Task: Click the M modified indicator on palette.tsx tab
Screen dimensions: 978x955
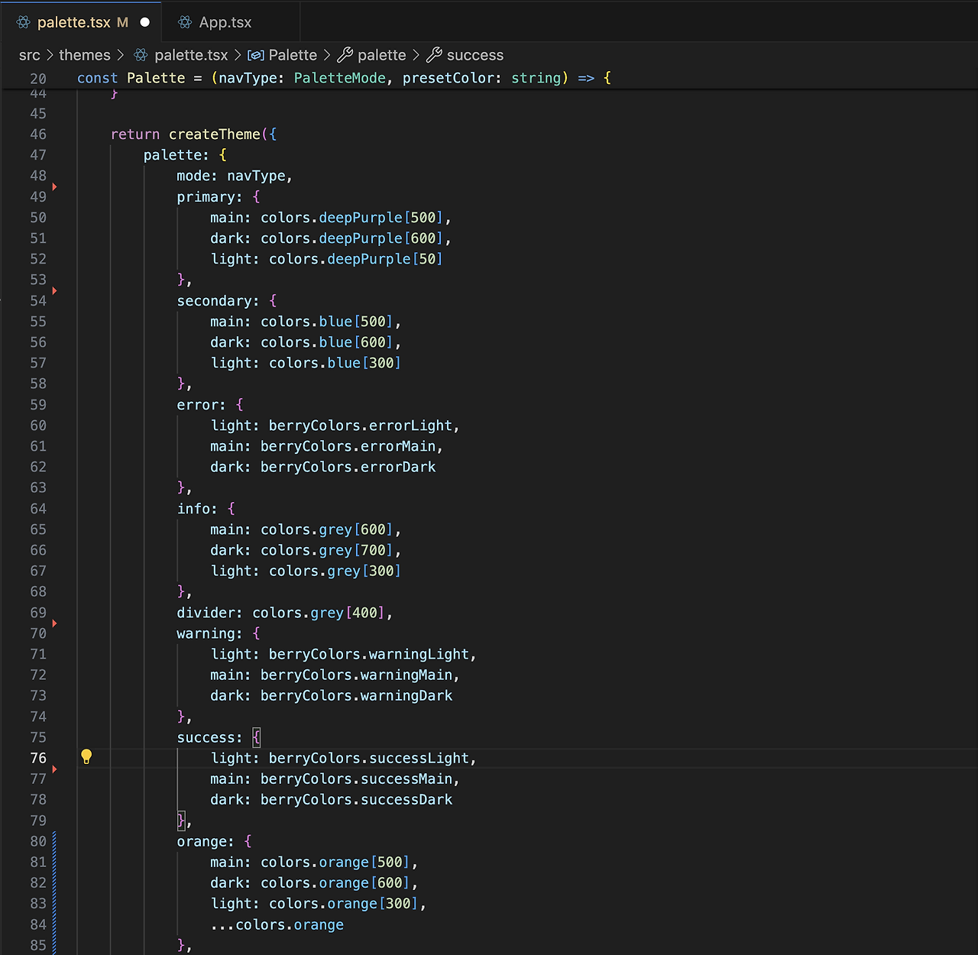Action: point(124,23)
